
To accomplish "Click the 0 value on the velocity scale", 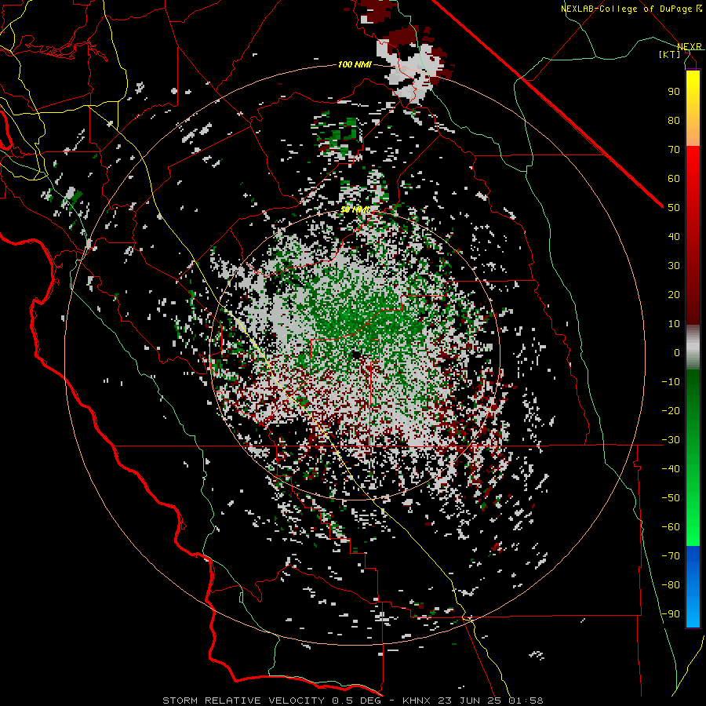I will point(677,353).
